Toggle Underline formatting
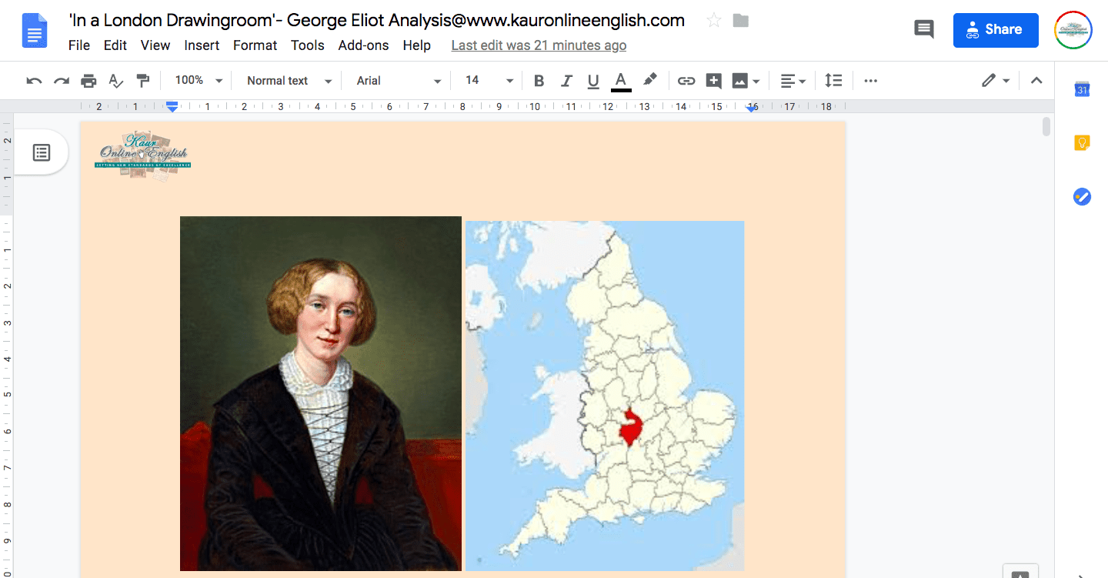This screenshot has width=1108, height=578. click(593, 81)
